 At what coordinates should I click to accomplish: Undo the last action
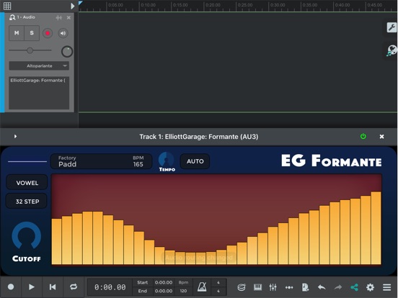click(x=322, y=287)
